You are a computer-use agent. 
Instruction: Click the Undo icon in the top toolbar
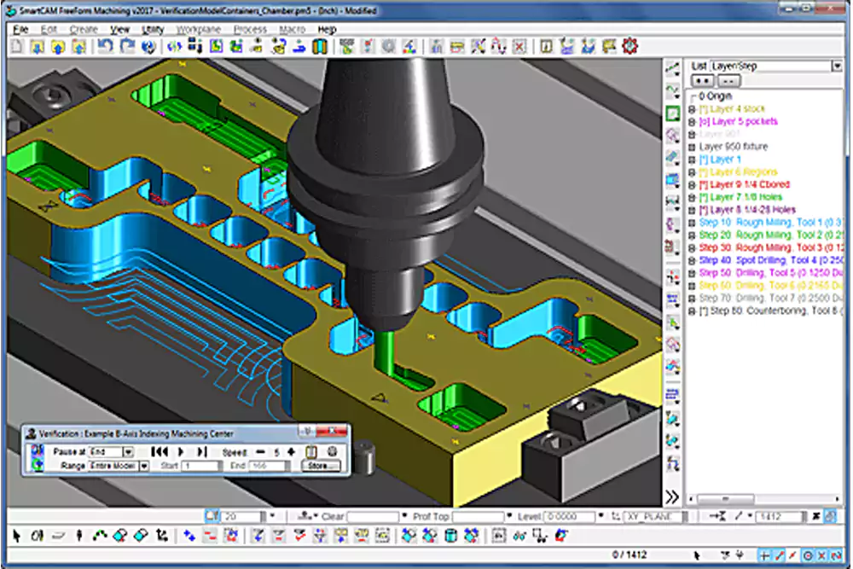click(x=105, y=46)
